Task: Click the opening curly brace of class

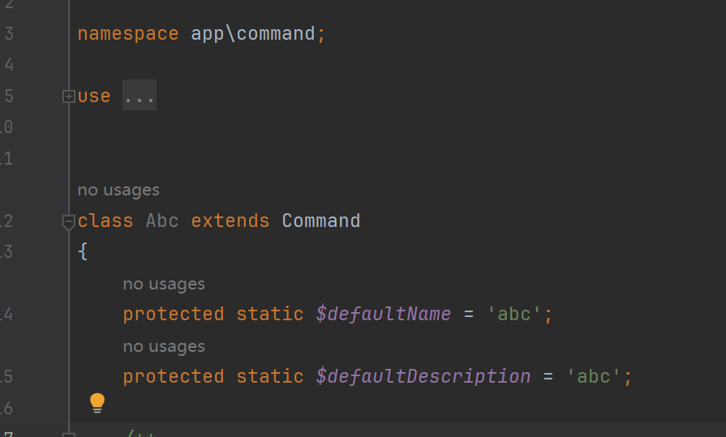Action: coord(83,251)
